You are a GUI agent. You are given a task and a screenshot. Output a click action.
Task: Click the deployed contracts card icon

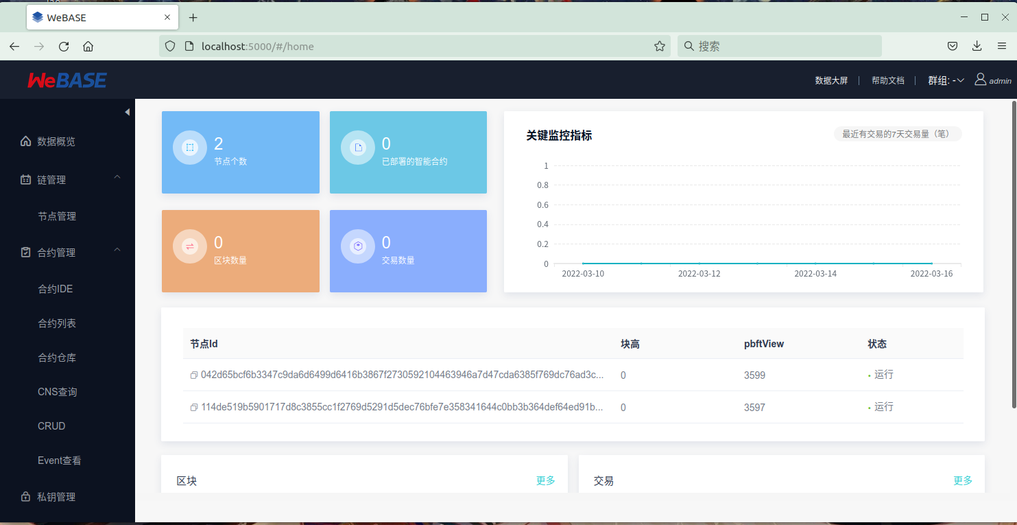coord(358,148)
